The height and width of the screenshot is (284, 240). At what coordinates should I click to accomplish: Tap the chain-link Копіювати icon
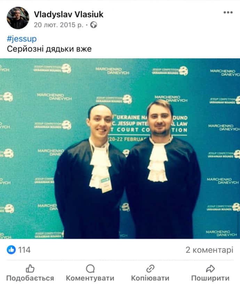(150, 268)
